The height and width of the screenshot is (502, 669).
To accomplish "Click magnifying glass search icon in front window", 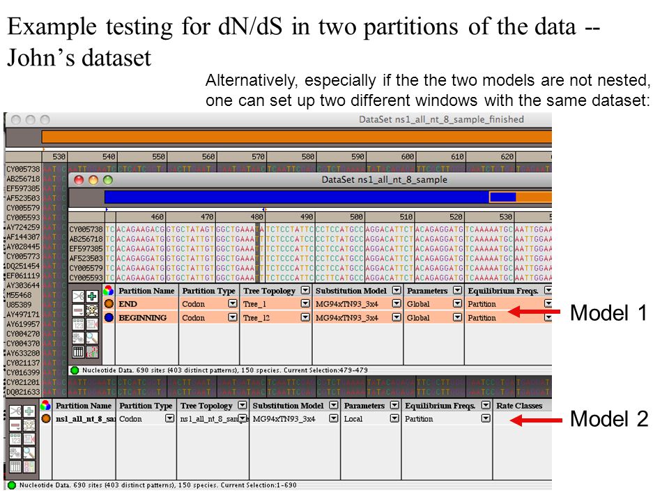I will [92, 338].
